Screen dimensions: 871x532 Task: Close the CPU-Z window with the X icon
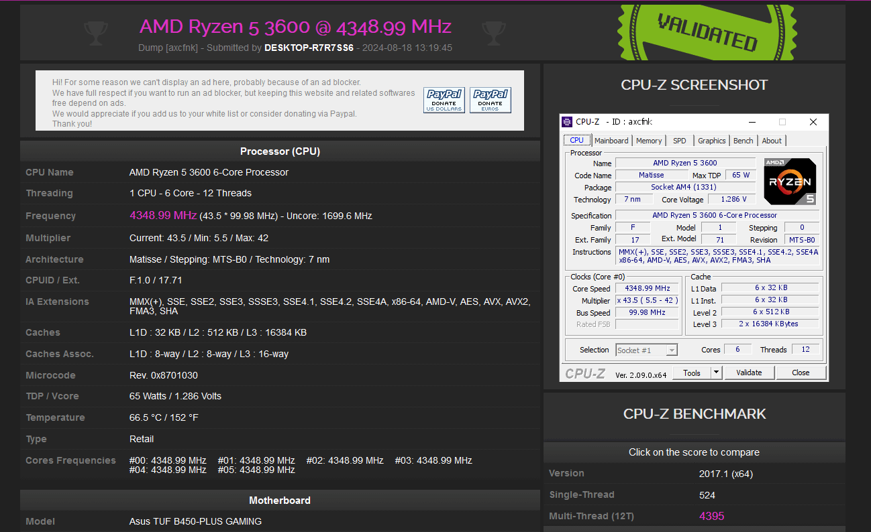(813, 122)
